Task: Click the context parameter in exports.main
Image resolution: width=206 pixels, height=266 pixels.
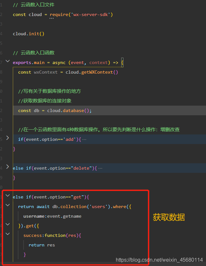Action: (x=99, y=63)
